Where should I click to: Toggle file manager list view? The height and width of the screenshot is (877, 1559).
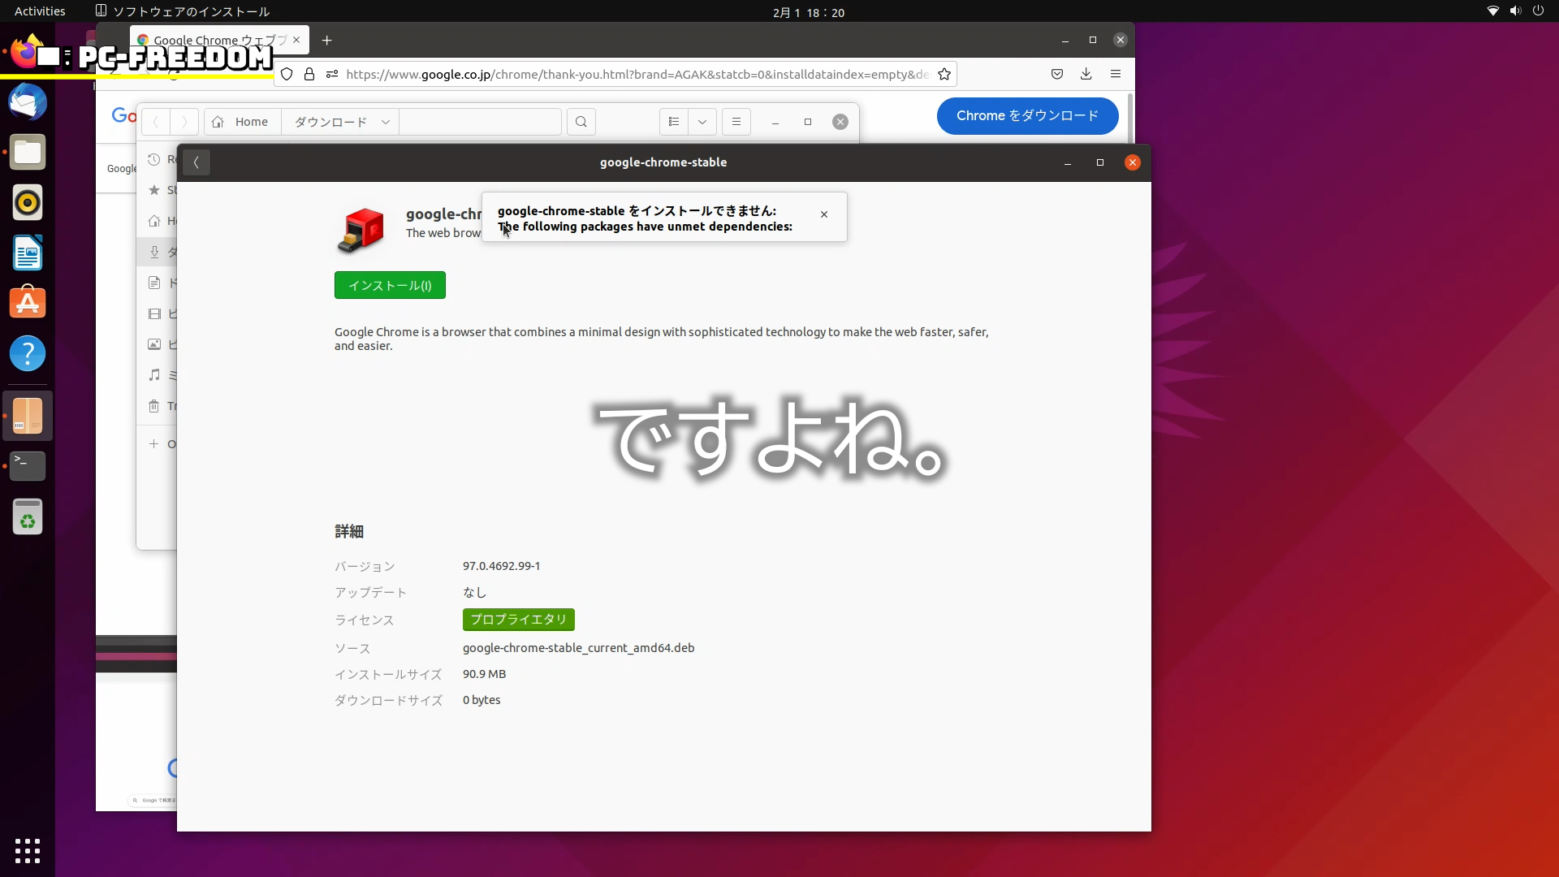(673, 122)
